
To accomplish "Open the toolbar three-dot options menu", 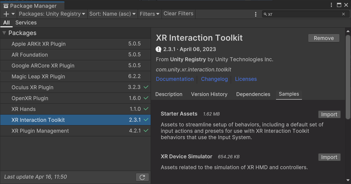I will tap(256, 14).
